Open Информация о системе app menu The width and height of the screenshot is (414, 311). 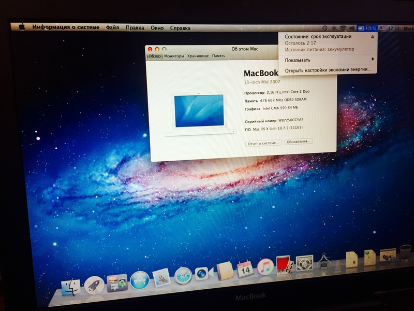tap(66, 27)
